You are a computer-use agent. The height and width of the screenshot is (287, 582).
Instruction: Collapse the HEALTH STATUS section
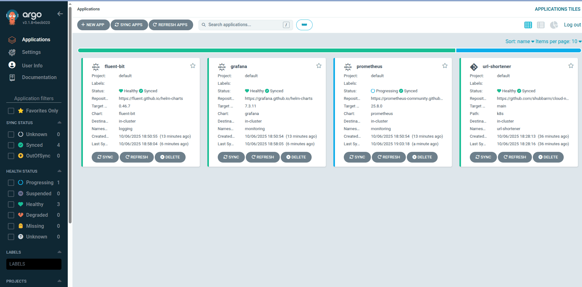point(60,171)
